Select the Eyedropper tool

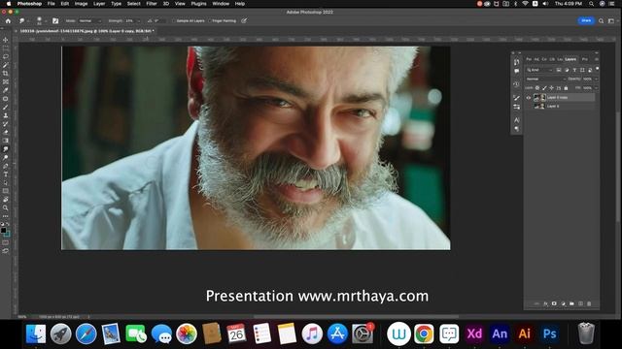[x=6, y=90]
